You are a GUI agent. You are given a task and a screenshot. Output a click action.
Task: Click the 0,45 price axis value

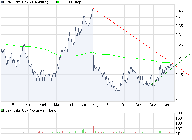[x=179, y=11]
